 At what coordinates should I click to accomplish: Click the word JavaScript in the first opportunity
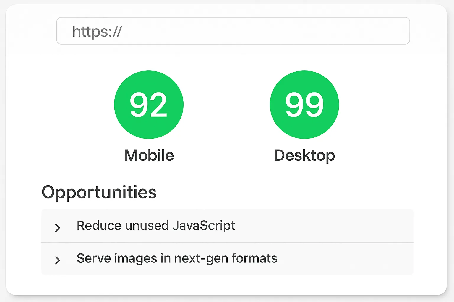tap(204, 226)
